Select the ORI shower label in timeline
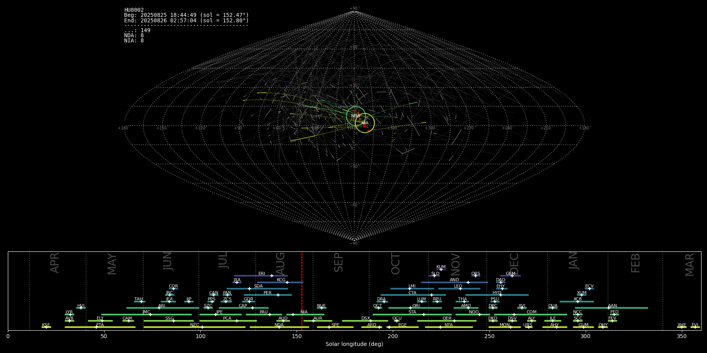This screenshot has height=353, width=707. pos(416,306)
